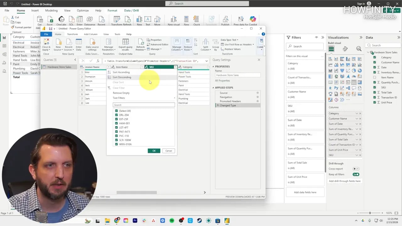Open Manage Parameters
The width and height of the screenshot is (402, 226).
[108, 45]
